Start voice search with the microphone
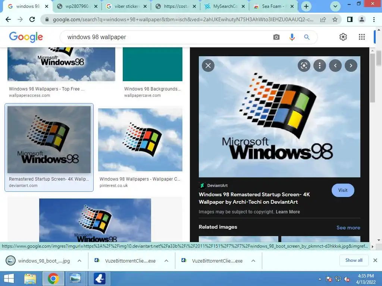 (x=292, y=37)
